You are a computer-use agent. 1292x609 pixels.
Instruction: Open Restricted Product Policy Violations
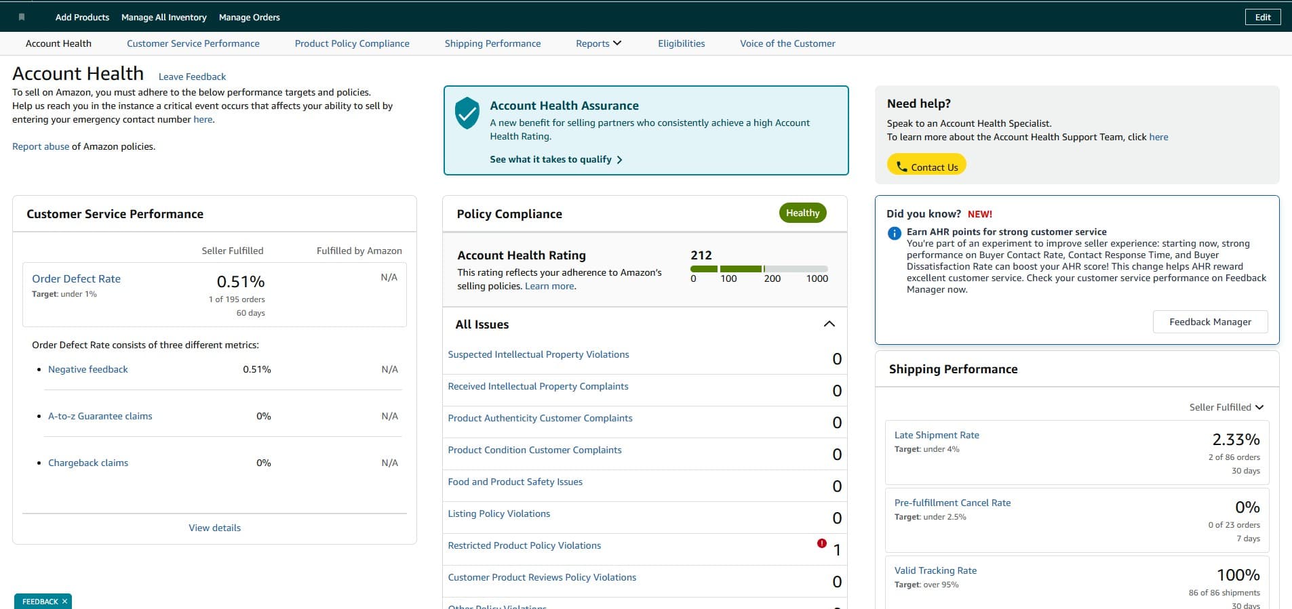pyautogui.click(x=524, y=545)
